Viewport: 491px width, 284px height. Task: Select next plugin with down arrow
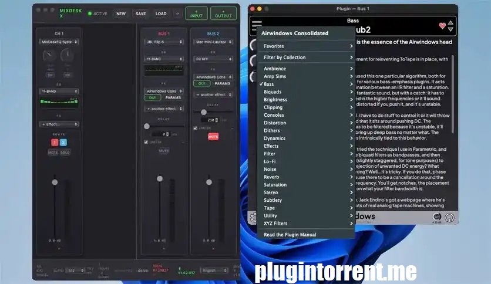tap(450, 29)
